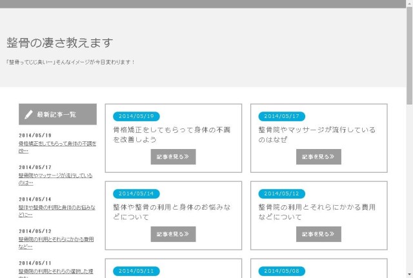Click the scrollbar down arrow

coord(410,275)
